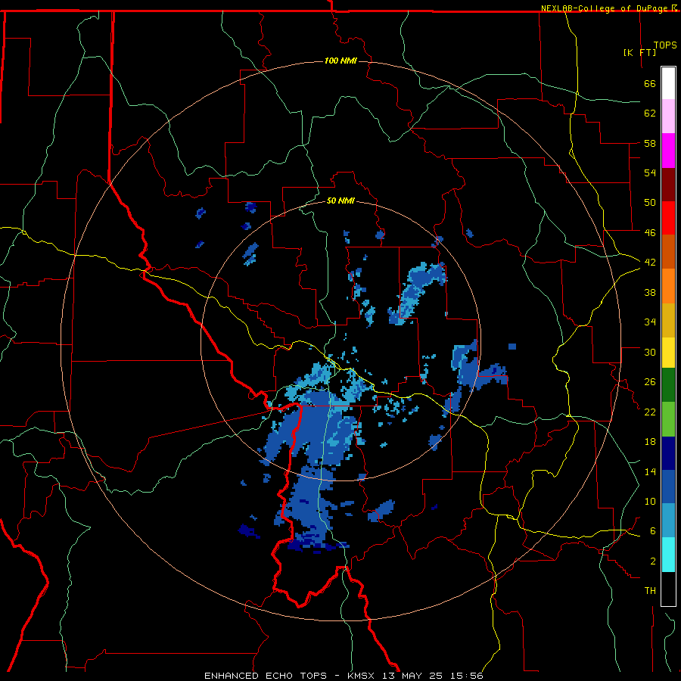
Task: Click the legend value "66"
Action: tap(650, 84)
